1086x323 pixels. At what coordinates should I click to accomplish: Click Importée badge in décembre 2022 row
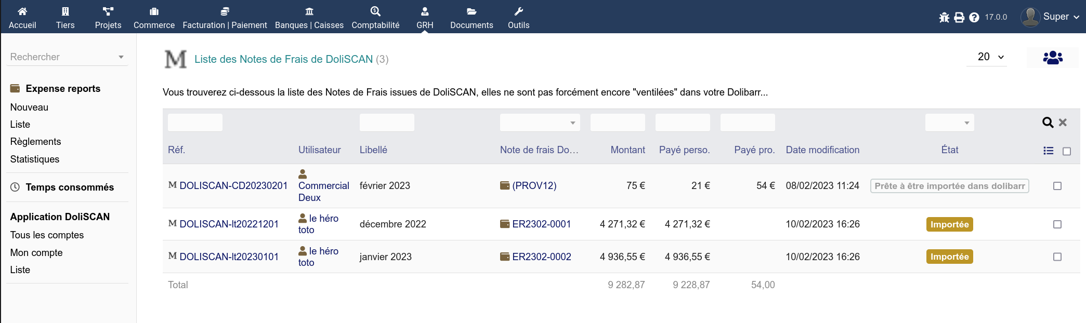tap(949, 224)
